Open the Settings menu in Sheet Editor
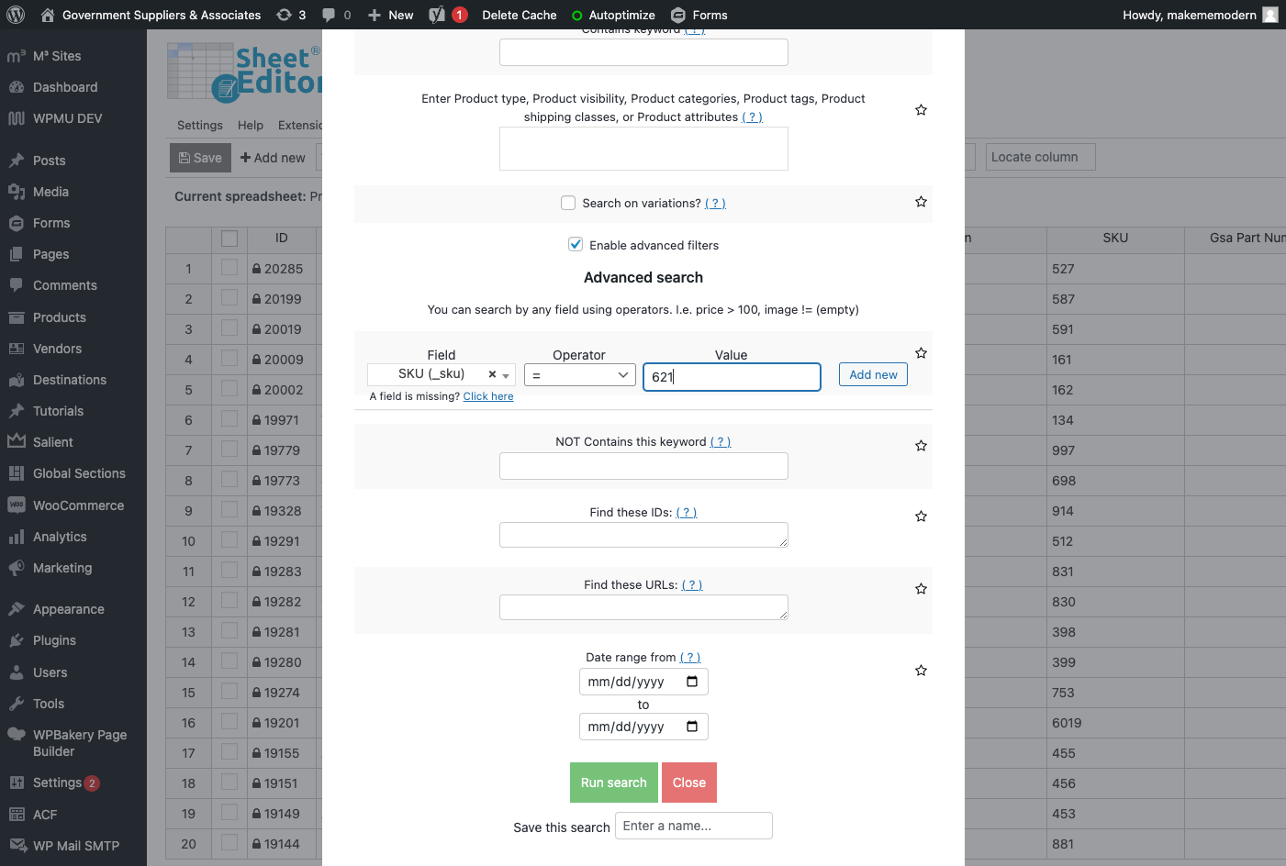 pos(200,126)
